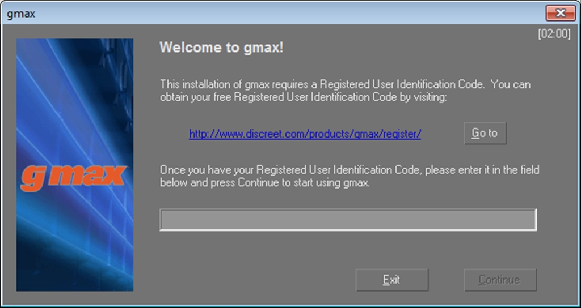Click the greyed-out Continue button
The height and width of the screenshot is (308, 581).
(x=500, y=280)
